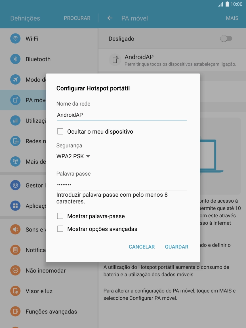Screen dimensions: 246x328
Task: Focus the Nome da rede field
Action: [x=122, y=115]
